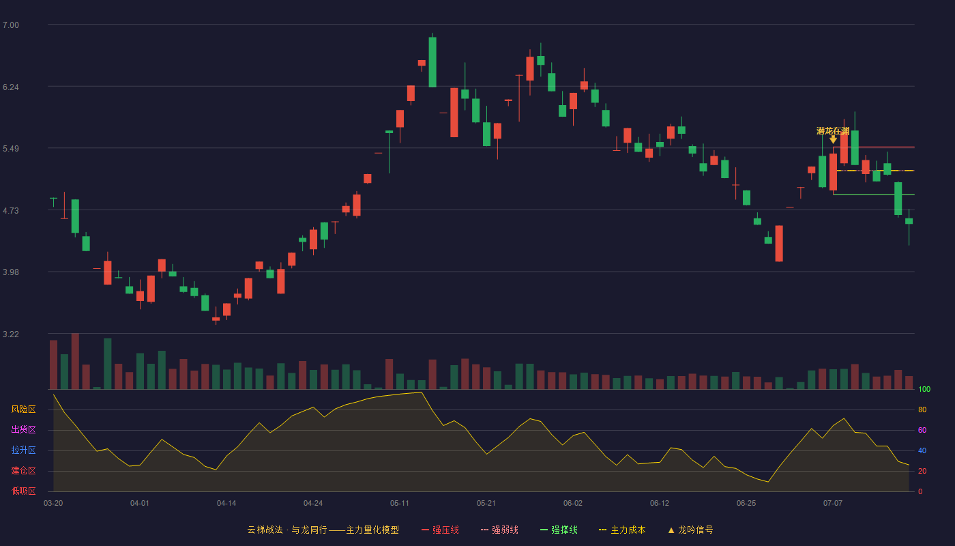955x546 pixels.
Task: Click the 潜龙在渊 signal label
Action: (x=833, y=131)
